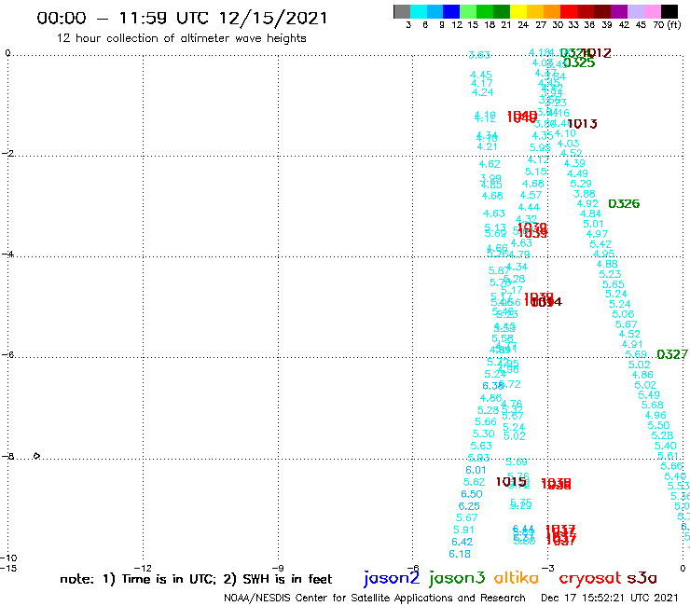Click the '(ft)' unit label on color scale
This screenshot has height=606, width=690.
coord(674,24)
